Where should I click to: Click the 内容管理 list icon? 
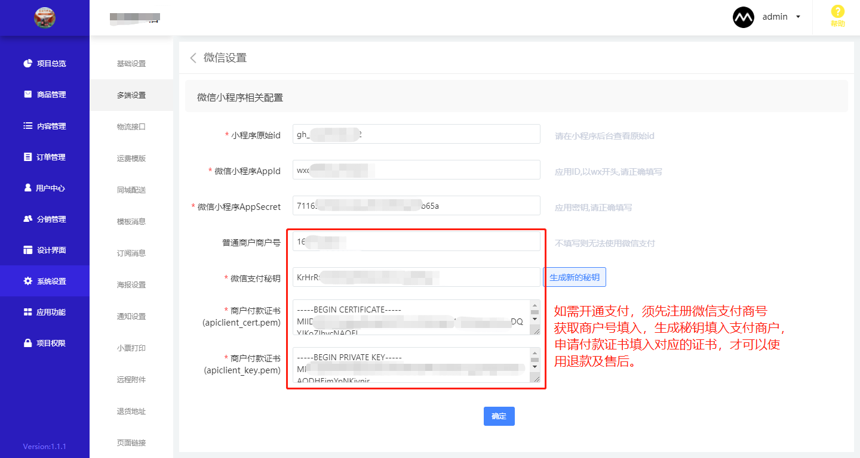click(27, 126)
